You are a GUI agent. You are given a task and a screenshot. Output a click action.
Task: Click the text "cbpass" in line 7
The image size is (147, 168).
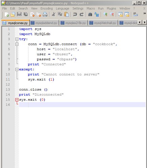click(x=66, y=59)
